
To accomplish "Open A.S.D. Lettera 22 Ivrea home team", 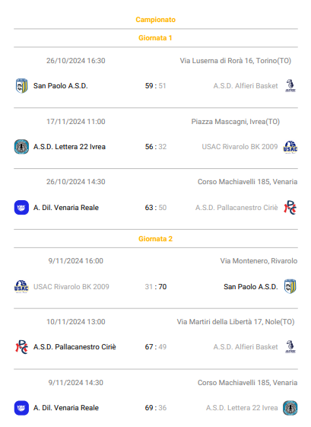I will click(x=69, y=147).
